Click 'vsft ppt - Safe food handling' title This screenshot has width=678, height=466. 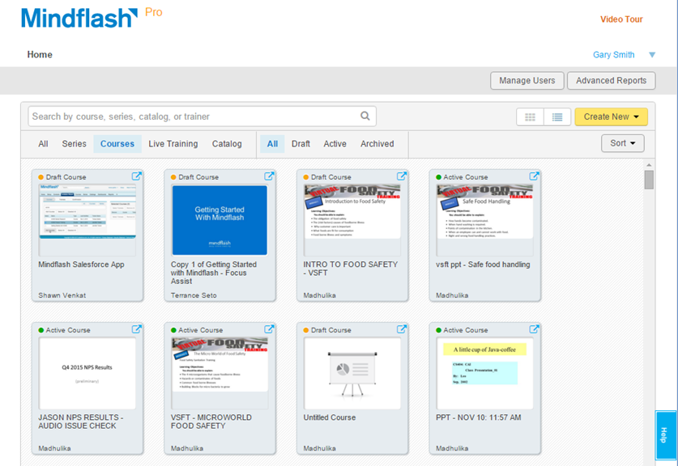[x=483, y=265]
